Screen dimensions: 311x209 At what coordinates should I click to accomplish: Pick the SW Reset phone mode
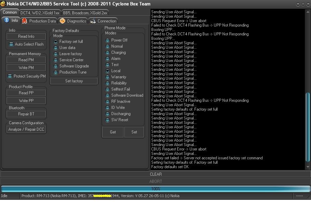pyautogui.click(x=108, y=120)
